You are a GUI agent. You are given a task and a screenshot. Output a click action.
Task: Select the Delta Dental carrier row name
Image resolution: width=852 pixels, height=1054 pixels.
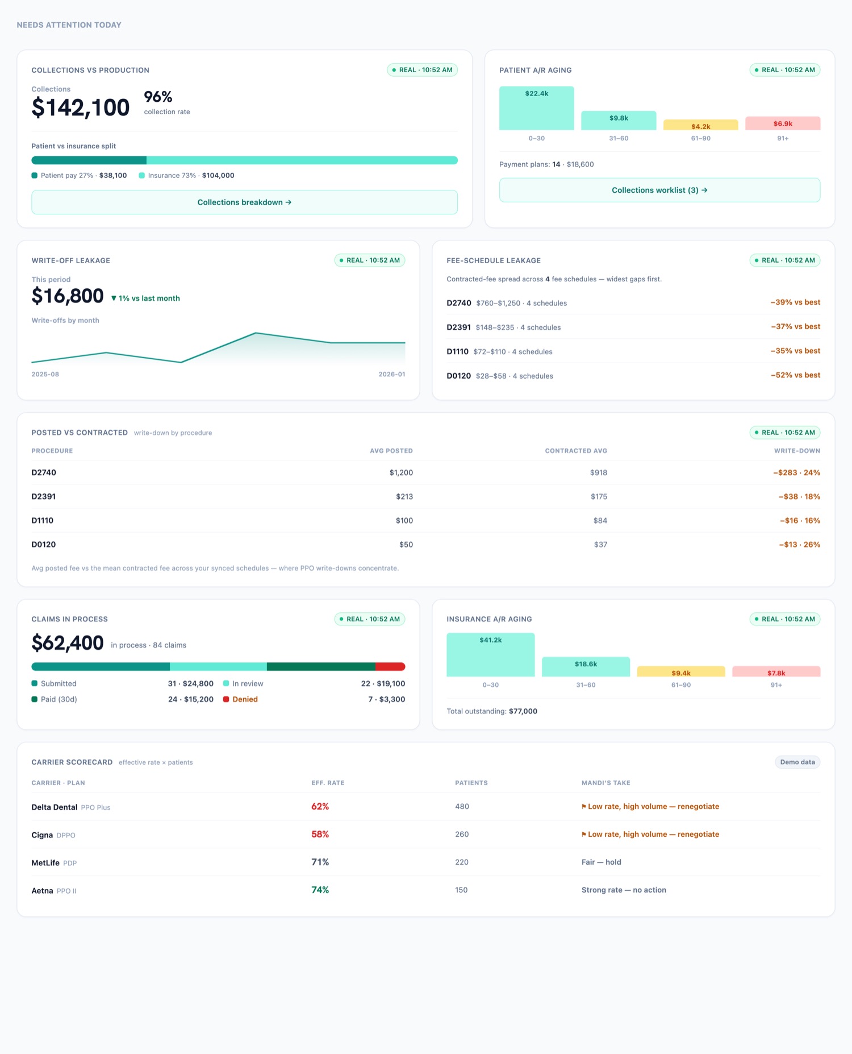coord(55,807)
